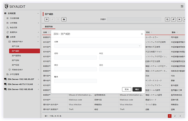
Task: Collapse the 主数据 chevron
Action: click(38, 37)
